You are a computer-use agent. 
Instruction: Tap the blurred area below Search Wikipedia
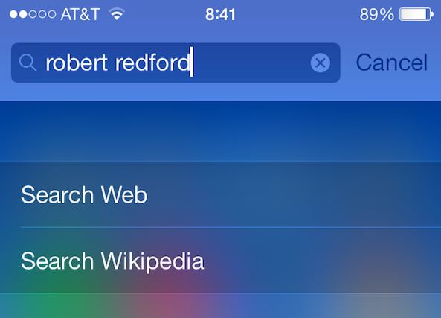(x=220, y=306)
